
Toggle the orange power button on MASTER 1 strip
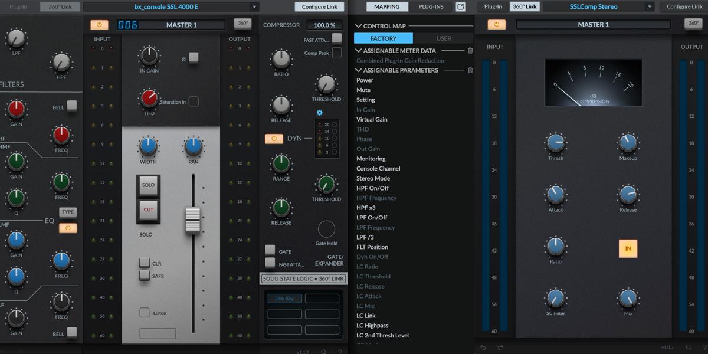[x=100, y=24]
